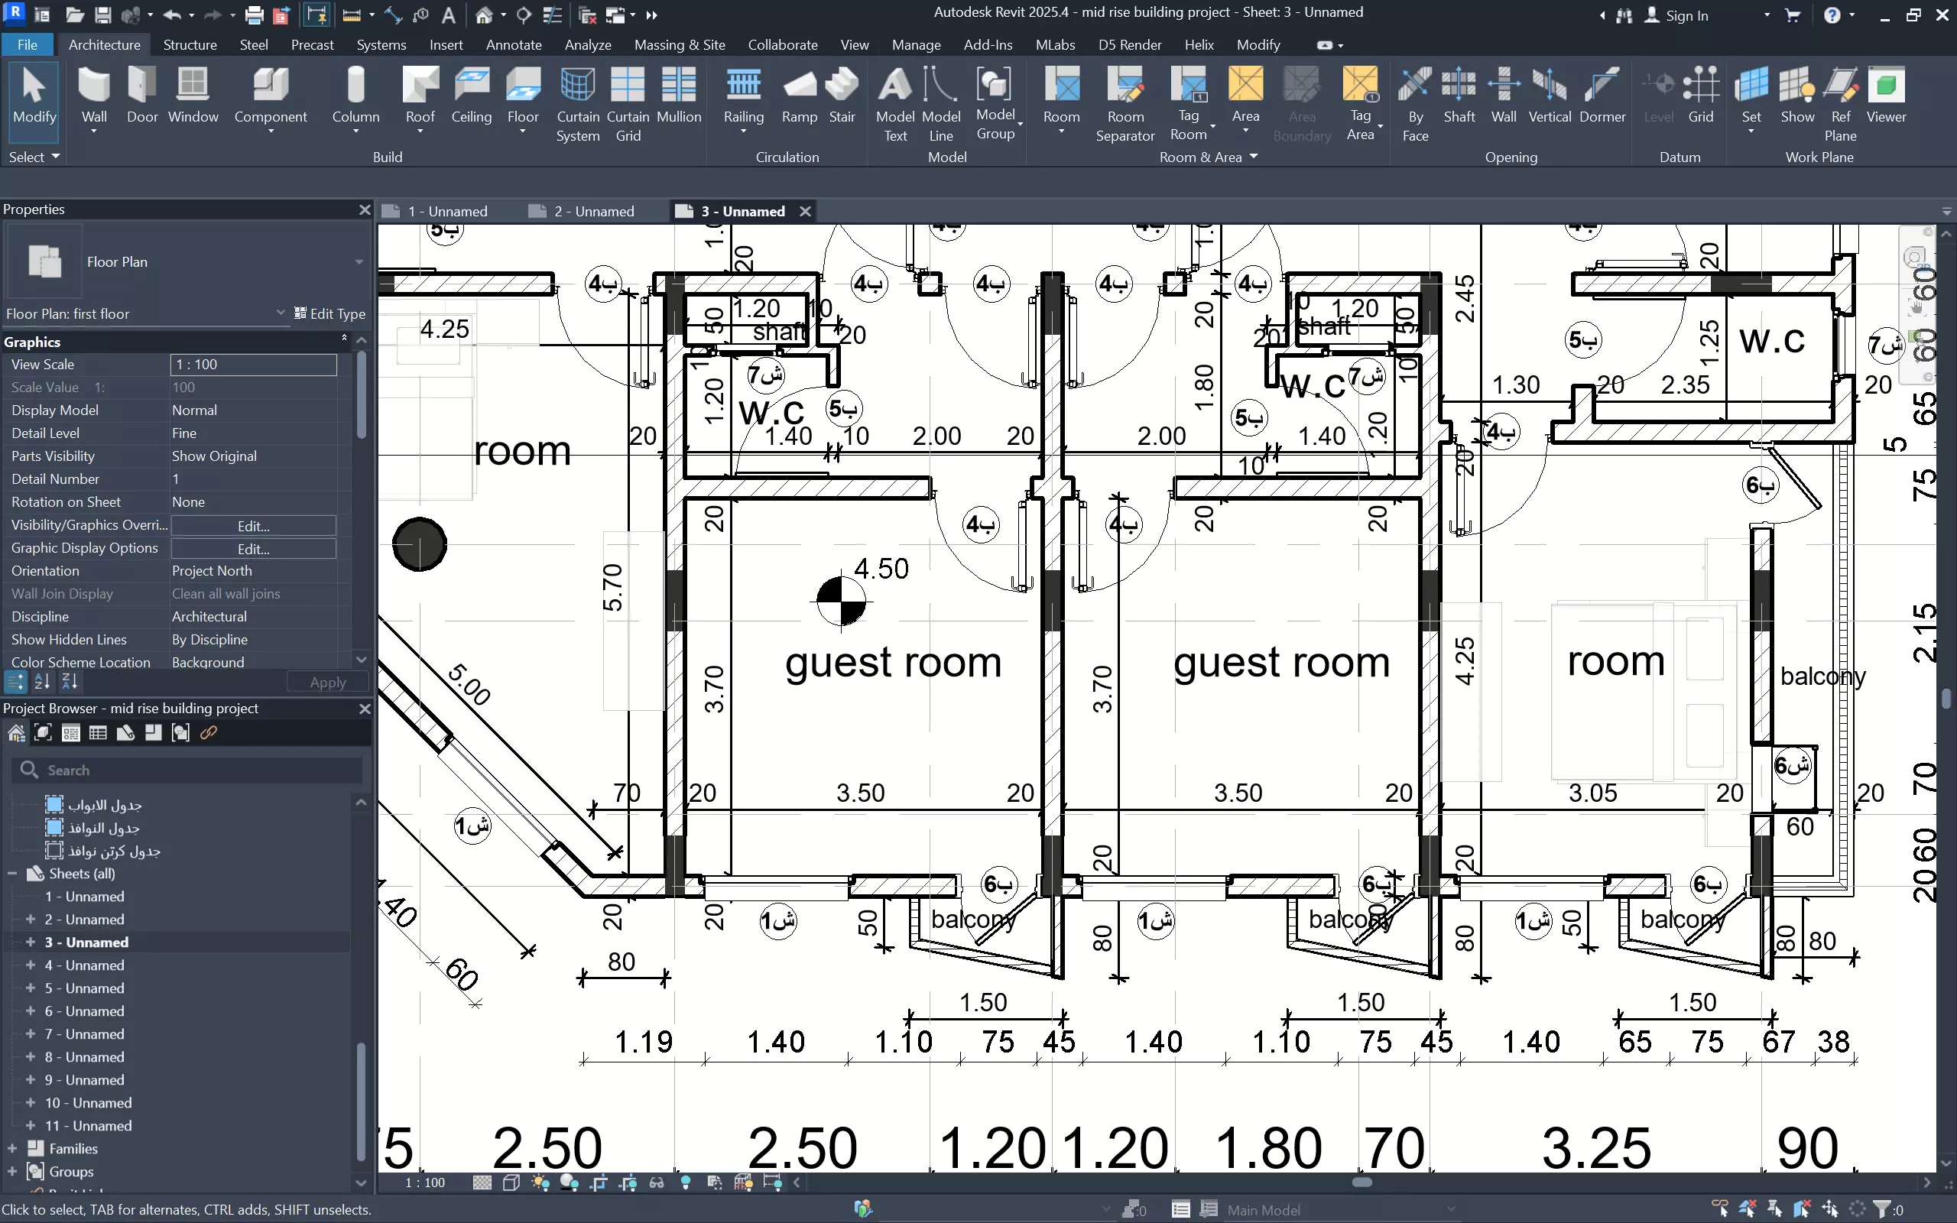Expand the Families tree node
1957x1223 pixels.
[12, 1149]
